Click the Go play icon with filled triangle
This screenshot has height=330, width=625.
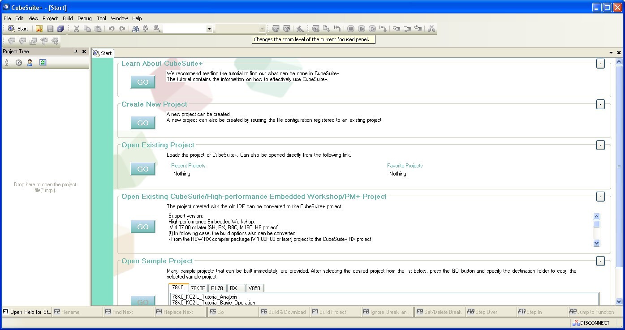(x=362, y=29)
